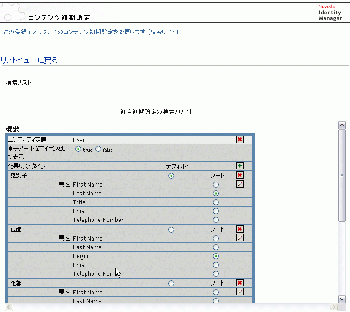Click the horizontal scrollbar right arrow

(x=334, y=307)
